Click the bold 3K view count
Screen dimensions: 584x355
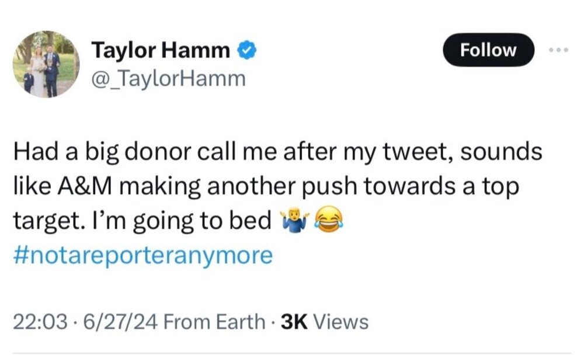click(295, 322)
